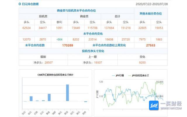
Task: Click other long value 32605
Action: 142,28
